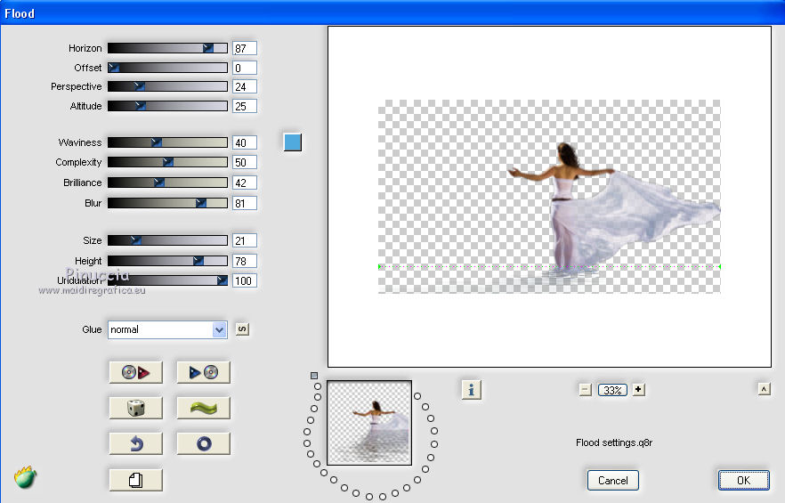
Task: Click the copy pages button
Action: coord(135,480)
